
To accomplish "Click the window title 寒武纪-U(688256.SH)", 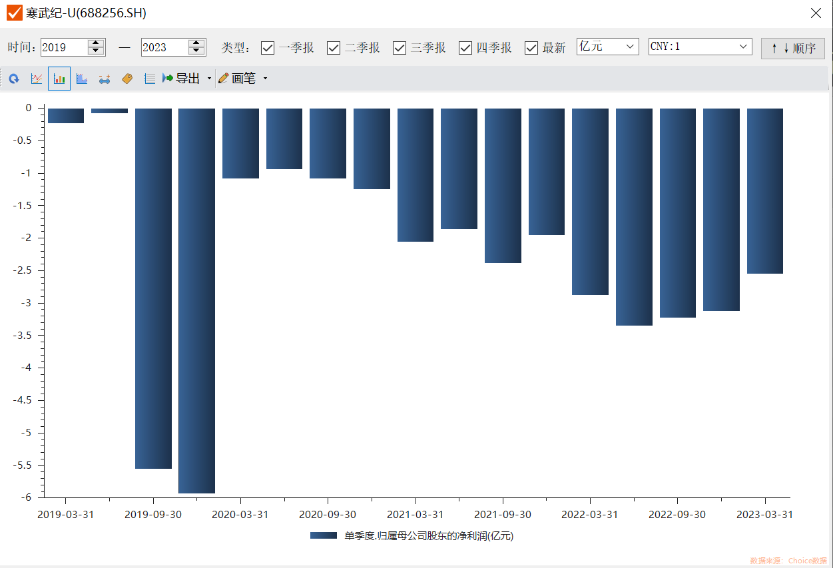I will [x=87, y=13].
